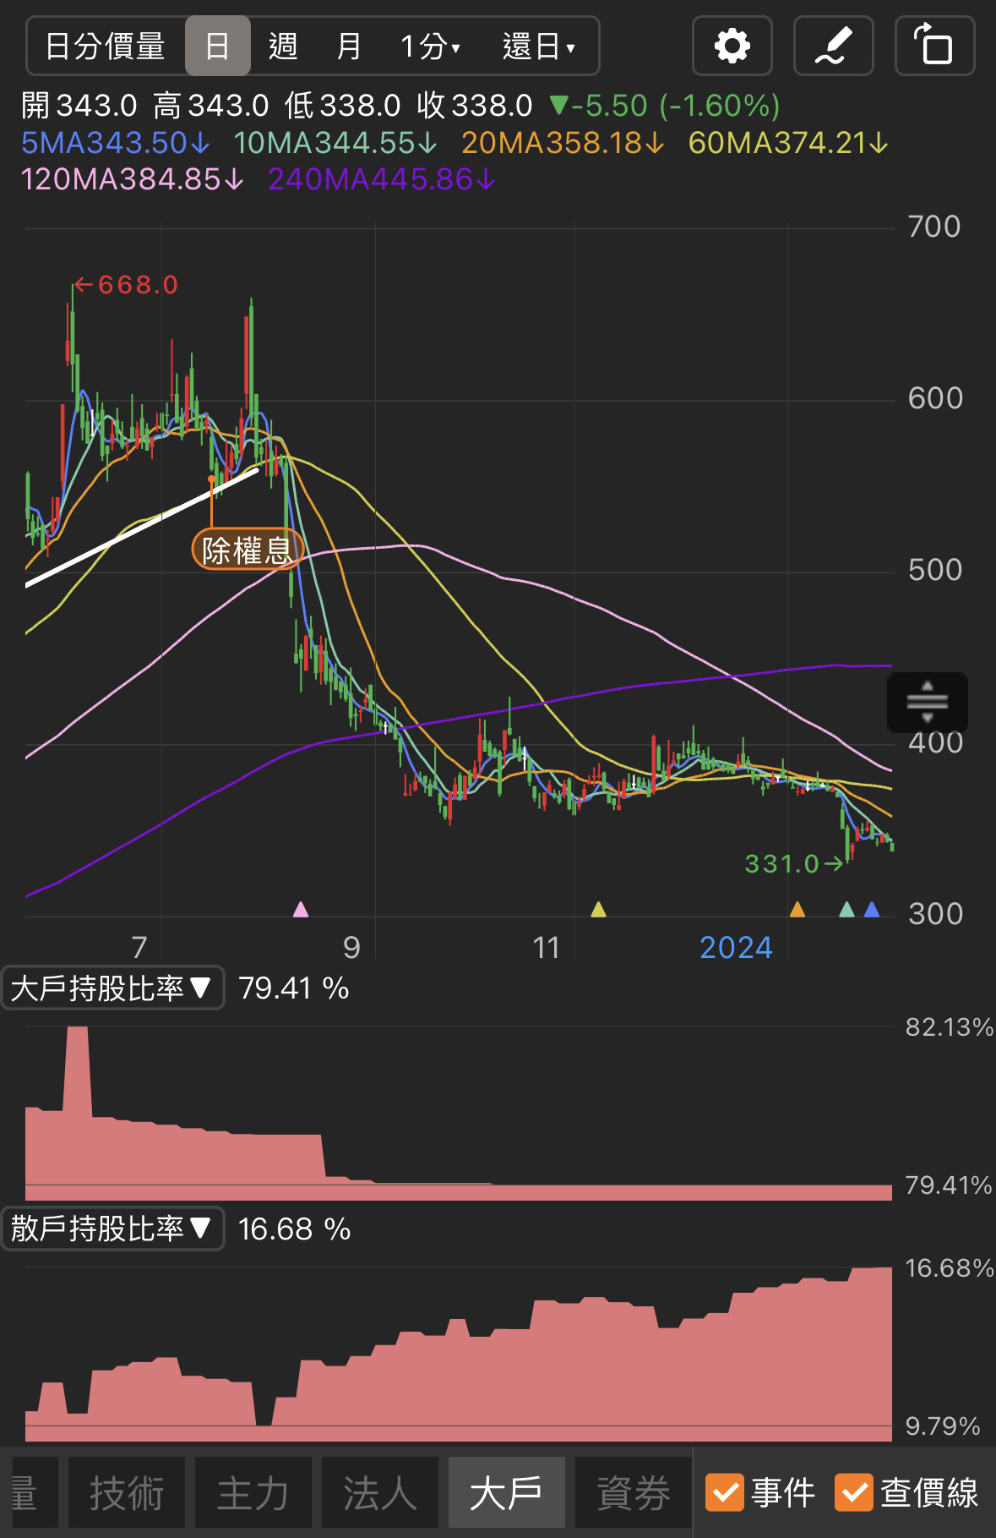
Task: Select the 大戶 large holders tab
Action: [506, 1492]
